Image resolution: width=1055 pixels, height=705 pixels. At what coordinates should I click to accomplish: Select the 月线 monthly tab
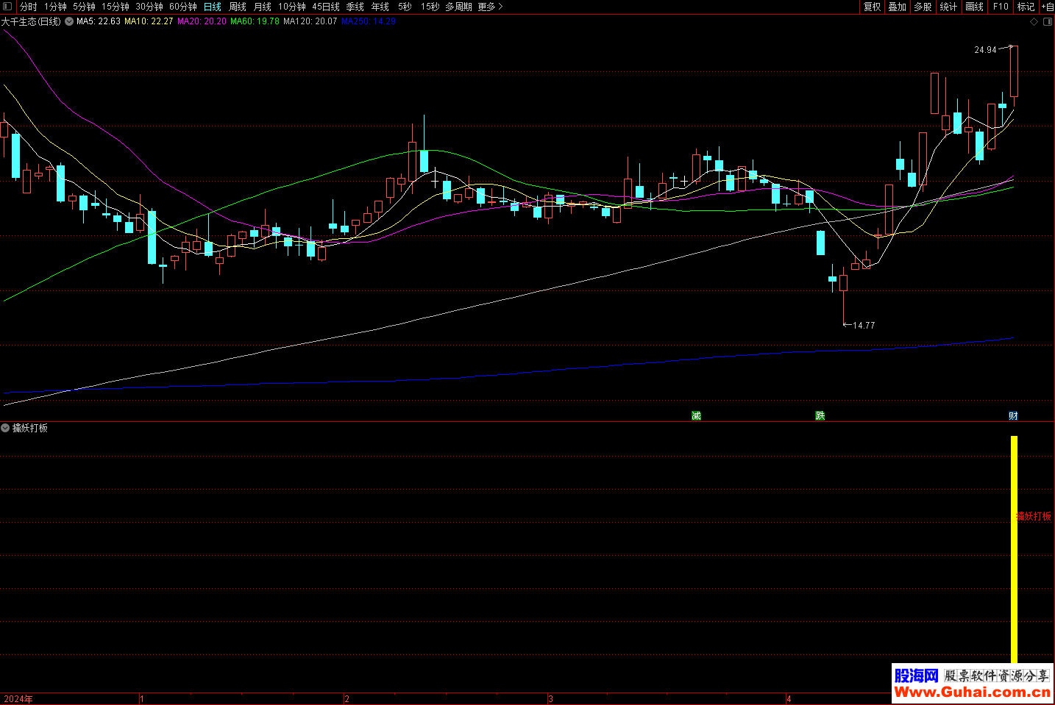click(x=262, y=7)
